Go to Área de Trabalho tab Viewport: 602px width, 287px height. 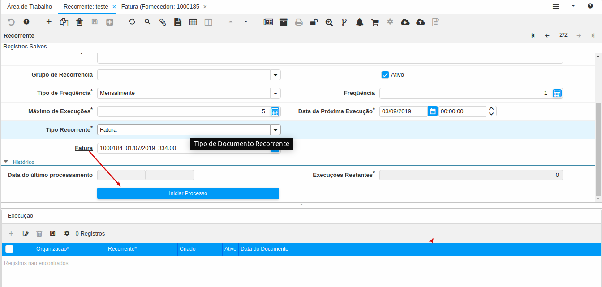(x=30, y=7)
